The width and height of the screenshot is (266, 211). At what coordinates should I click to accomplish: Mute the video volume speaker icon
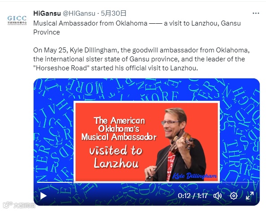[x=218, y=196]
